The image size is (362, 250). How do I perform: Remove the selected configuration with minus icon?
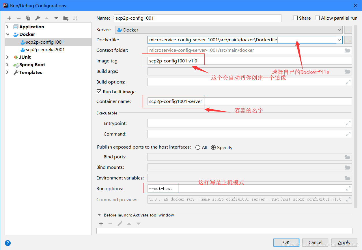18,18
